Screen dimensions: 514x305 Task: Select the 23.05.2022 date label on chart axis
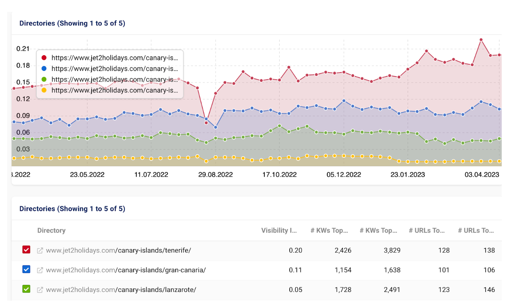87,175
